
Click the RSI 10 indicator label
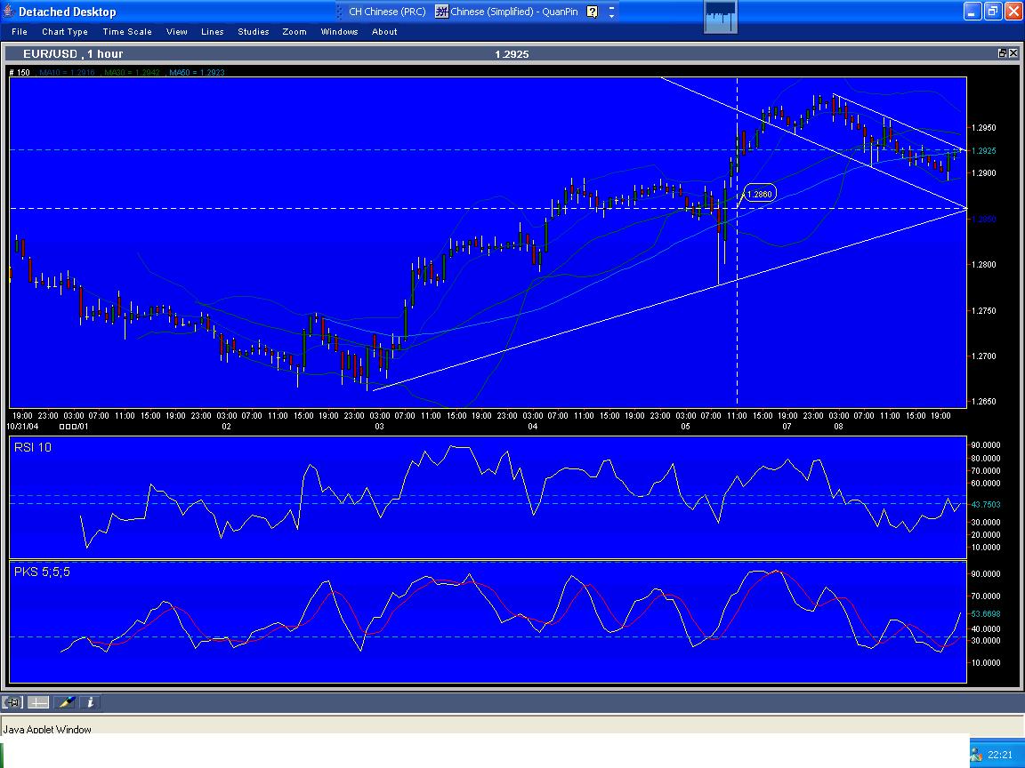33,447
